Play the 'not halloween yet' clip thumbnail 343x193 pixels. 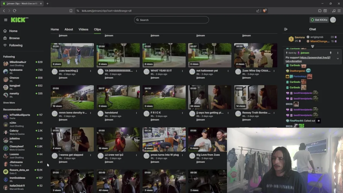(210, 55)
